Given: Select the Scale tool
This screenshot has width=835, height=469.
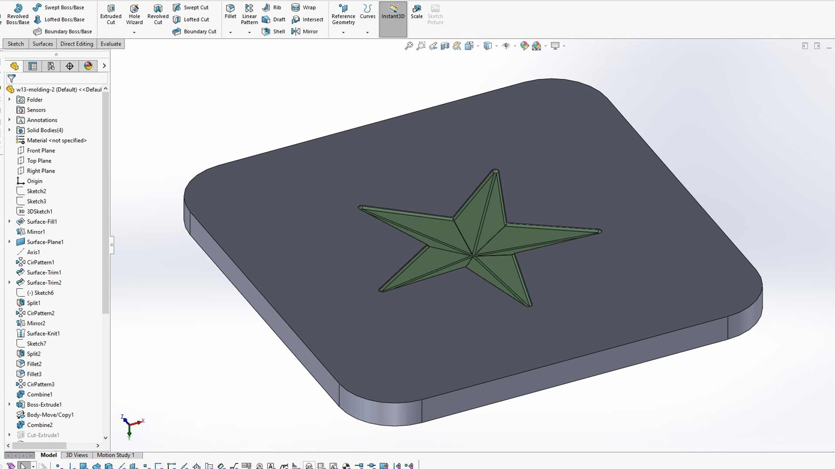Looking at the screenshot, I should pos(417,12).
